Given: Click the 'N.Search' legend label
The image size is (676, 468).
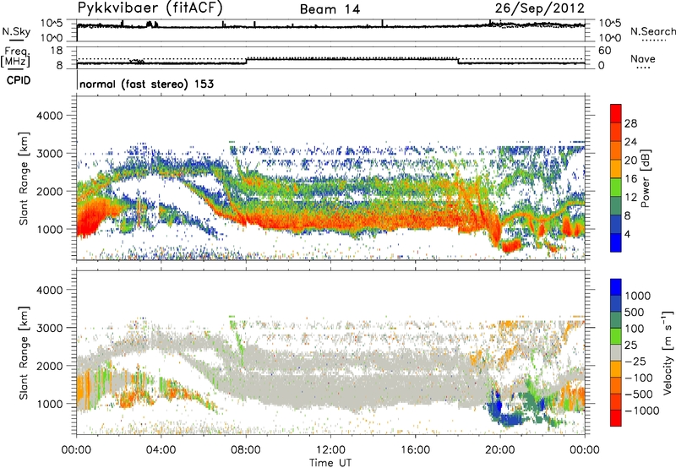Looking at the screenshot, I should point(652,31).
